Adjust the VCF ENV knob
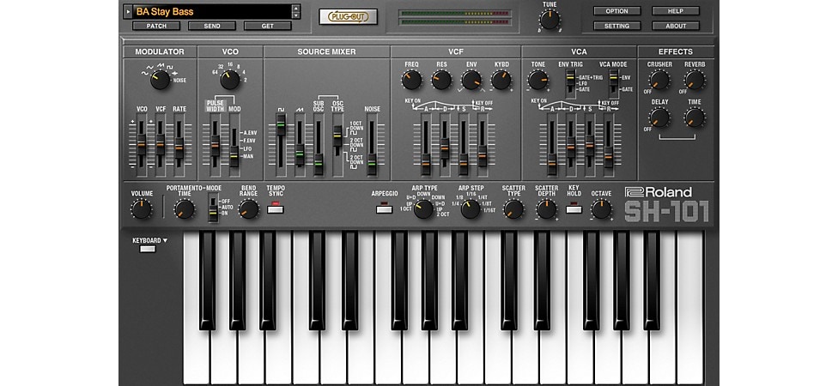The height and width of the screenshot is (386, 838). 471,80
